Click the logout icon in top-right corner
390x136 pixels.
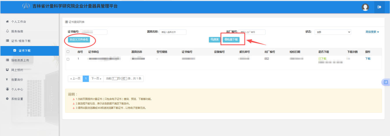[x=379, y=7]
